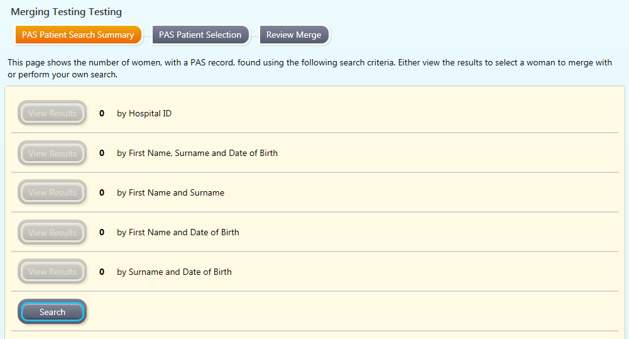Click the Search button
This screenshot has height=339, width=629.
[52, 312]
